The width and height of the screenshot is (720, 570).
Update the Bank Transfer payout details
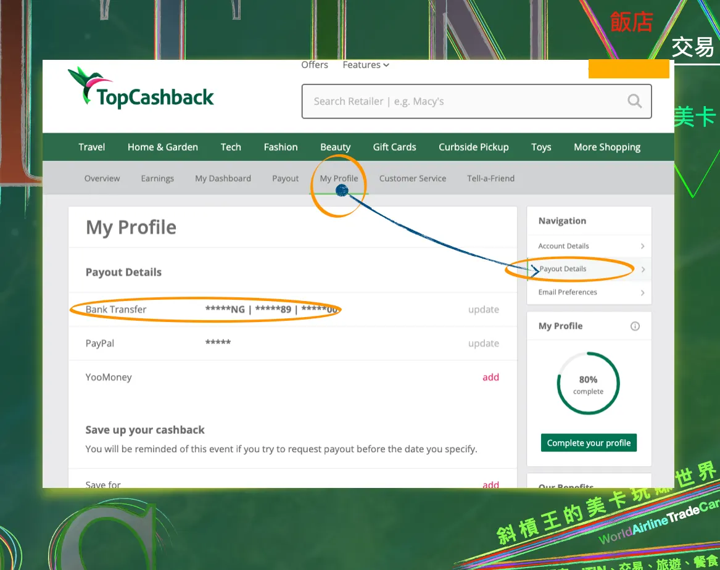(x=484, y=309)
